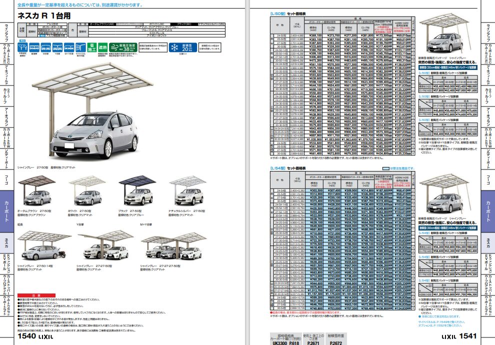Open the アーキフラン index tab on page 1541
This screenshot has width=495, height=345.
[x=488, y=117]
